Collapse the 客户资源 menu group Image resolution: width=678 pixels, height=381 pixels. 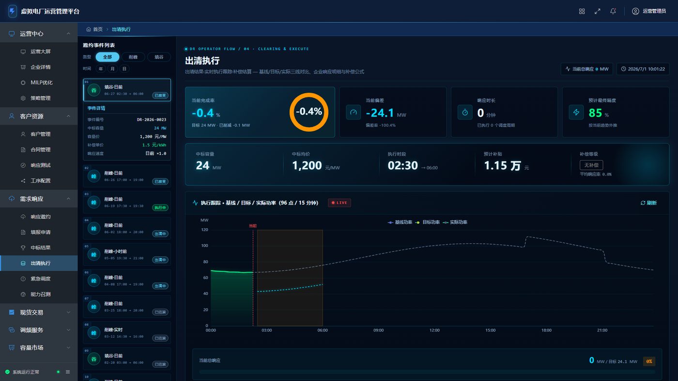[x=39, y=116]
